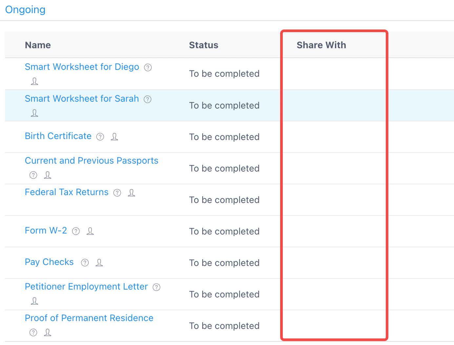Click person icon next to Birth Certificate
Screen dimensions: 454x345
coord(114,137)
